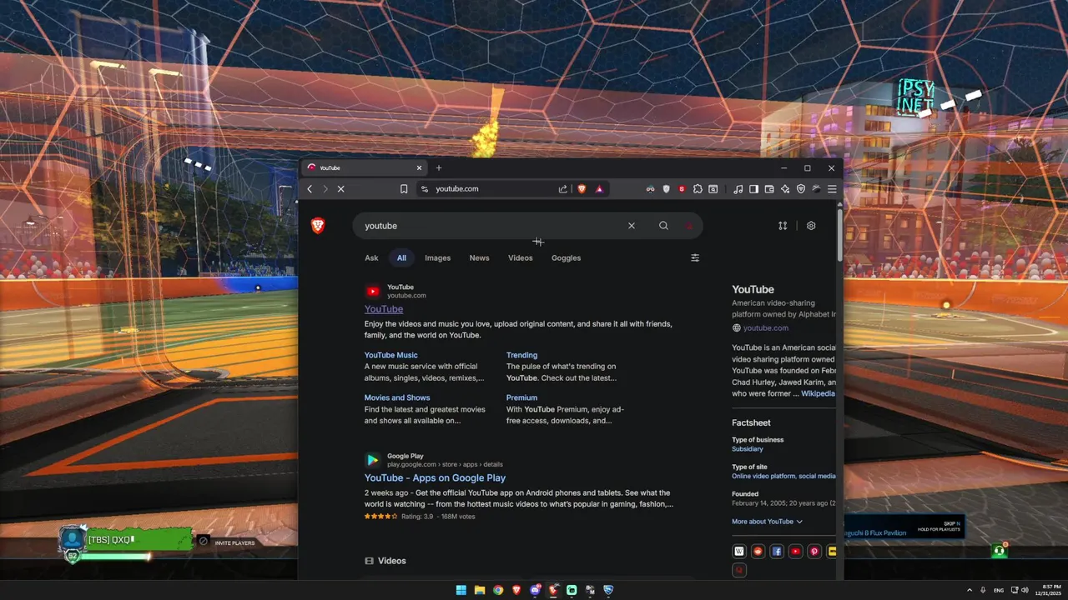Open the YouTube main result link
Screen dimensions: 1068x600
[384, 309]
